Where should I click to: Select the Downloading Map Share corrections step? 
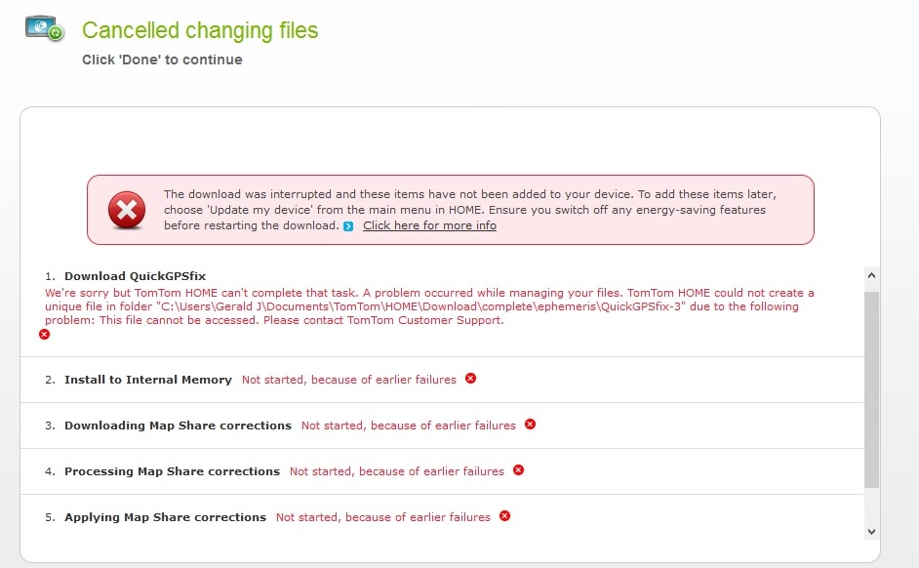coord(179,426)
